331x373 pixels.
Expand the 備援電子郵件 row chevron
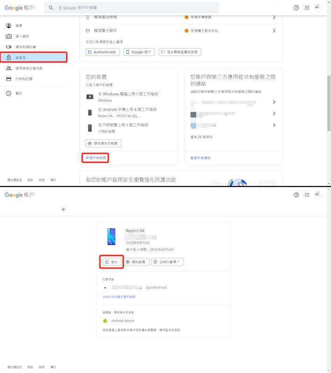pyautogui.click(x=274, y=31)
